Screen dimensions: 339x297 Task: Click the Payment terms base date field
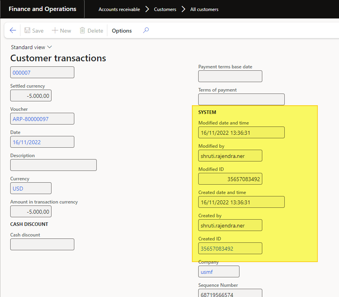(230, 76)
